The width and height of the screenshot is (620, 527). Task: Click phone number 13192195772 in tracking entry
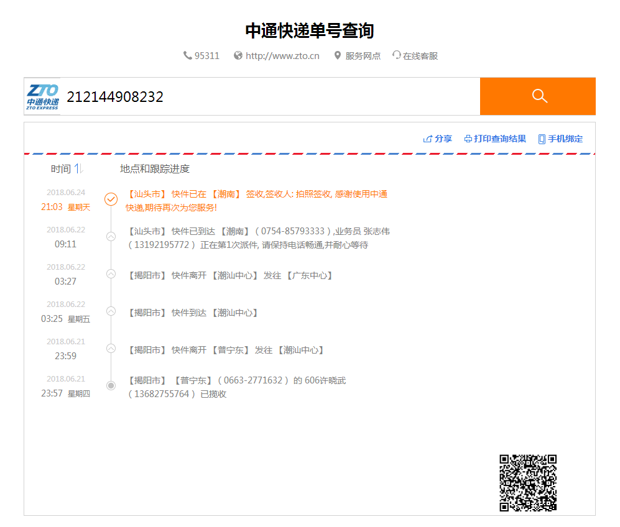(162, 245)
